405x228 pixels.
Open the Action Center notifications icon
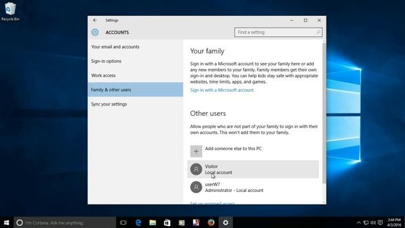380,222
